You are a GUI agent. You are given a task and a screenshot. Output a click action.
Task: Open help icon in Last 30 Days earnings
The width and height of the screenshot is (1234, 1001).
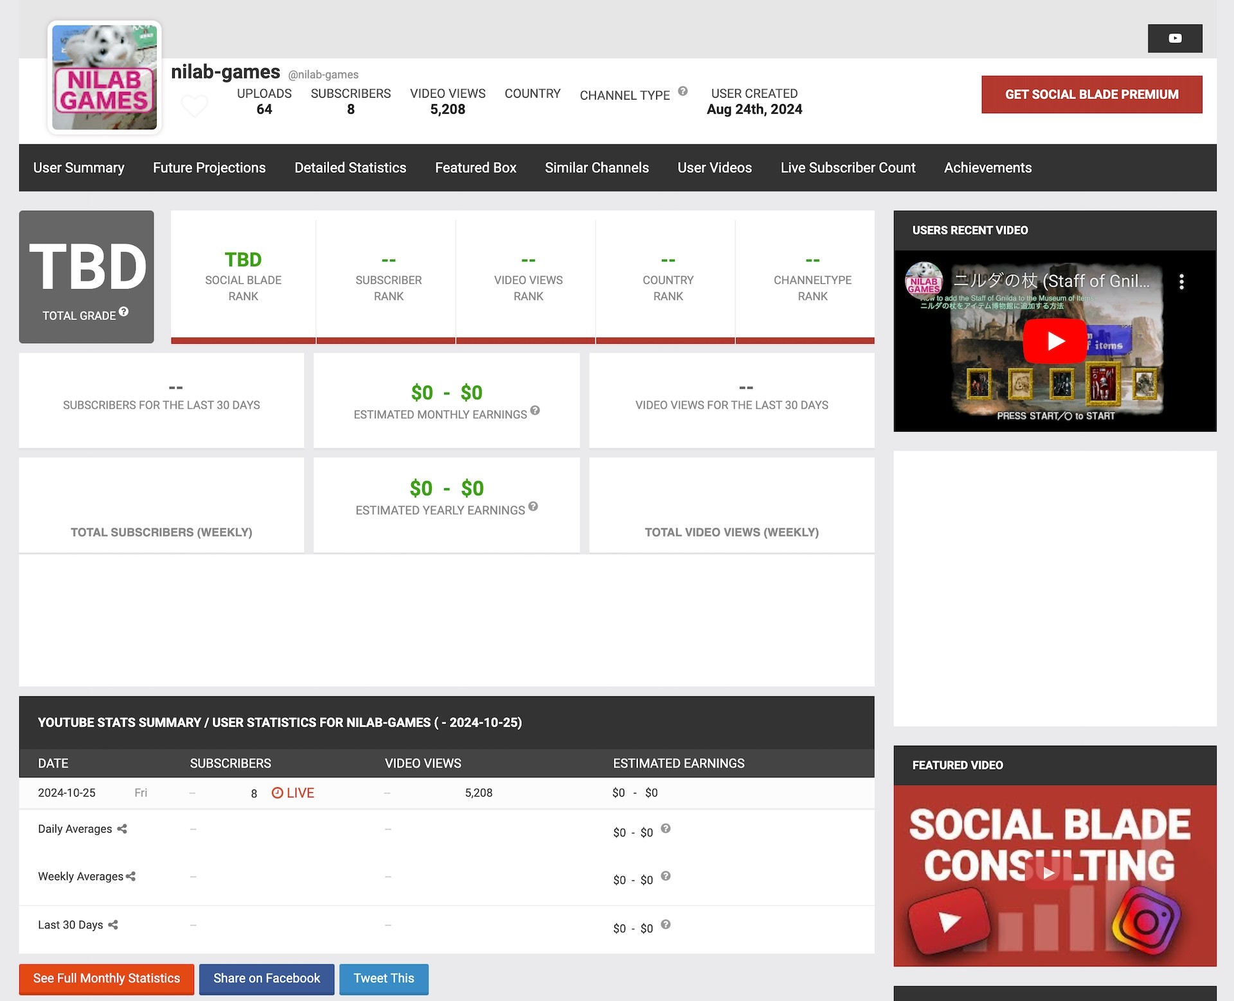(666, 924)
